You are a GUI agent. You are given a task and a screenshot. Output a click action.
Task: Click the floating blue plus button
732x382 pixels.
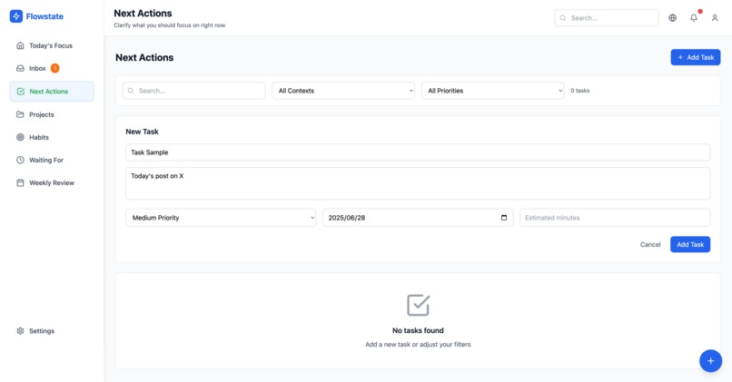point(710,361)
